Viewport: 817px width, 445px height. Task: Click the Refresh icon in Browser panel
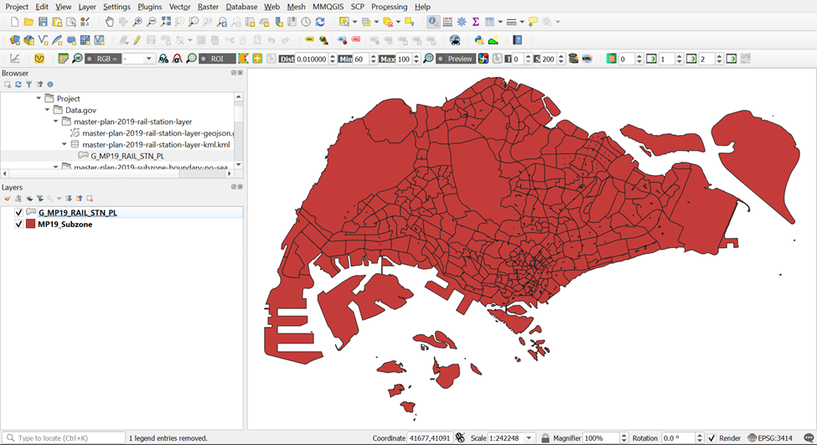click(18, 85)
